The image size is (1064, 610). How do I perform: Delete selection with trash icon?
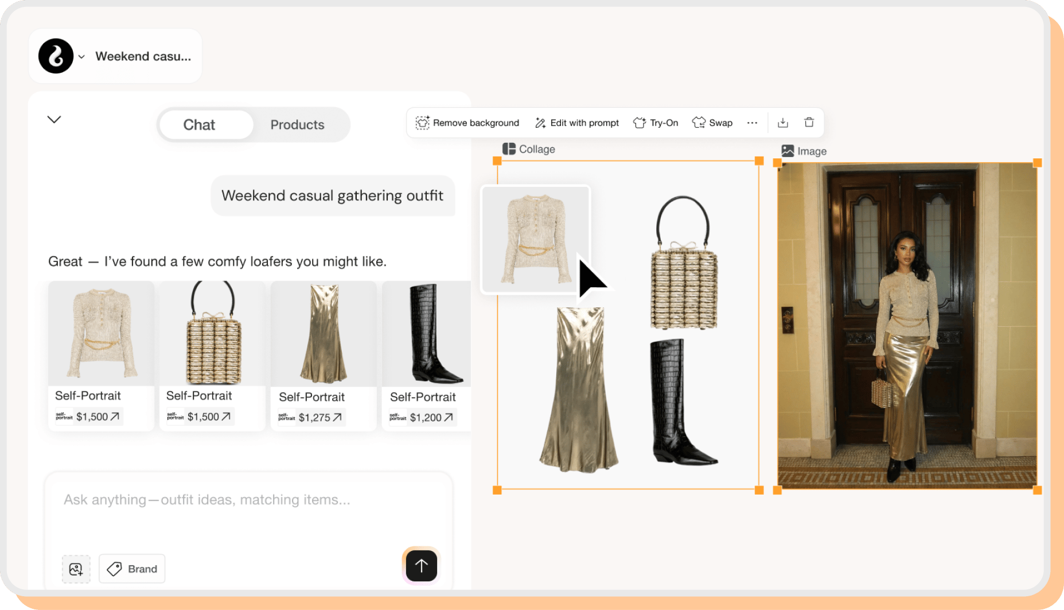[x=809, y=123]
